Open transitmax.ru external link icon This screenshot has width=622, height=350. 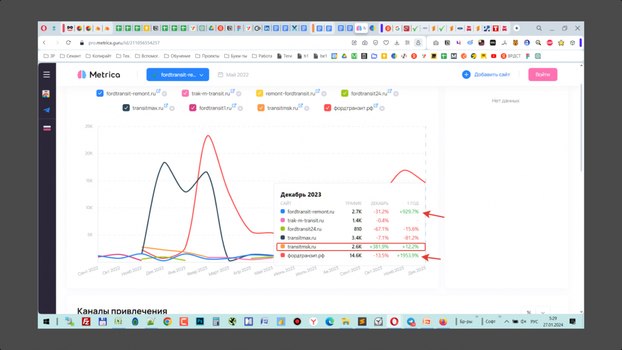[166, 105]
